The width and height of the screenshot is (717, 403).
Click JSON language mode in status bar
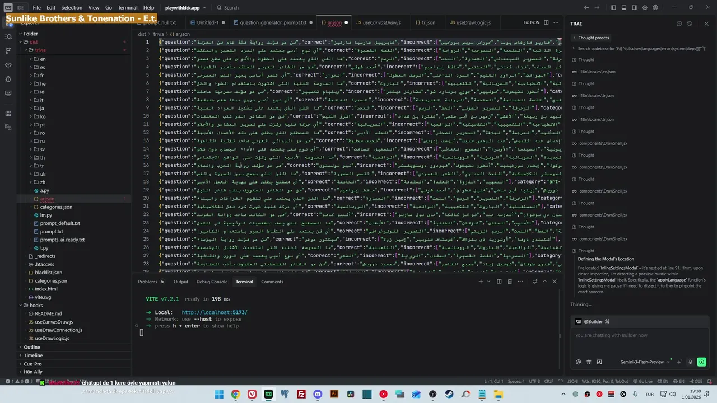(x=572, y=381)
